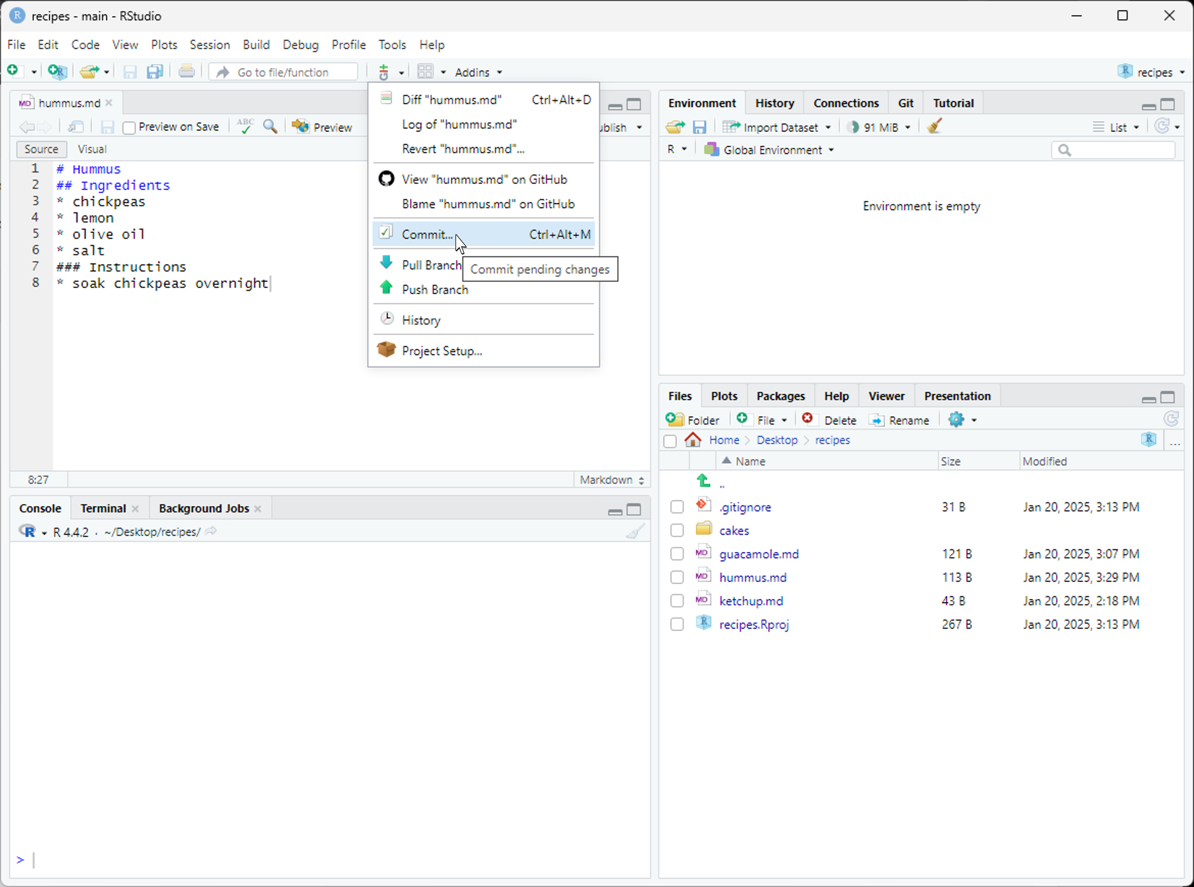Click the Markdown language indicator
The width and height of the screenshot is (1194, 887).
click(x=609, y=479)
